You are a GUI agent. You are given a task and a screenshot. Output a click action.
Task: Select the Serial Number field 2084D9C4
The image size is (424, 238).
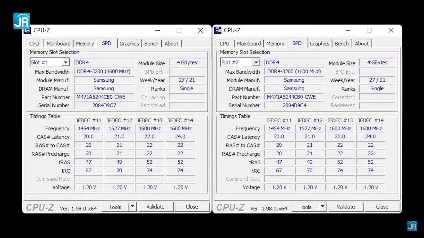tap(294, 105)
